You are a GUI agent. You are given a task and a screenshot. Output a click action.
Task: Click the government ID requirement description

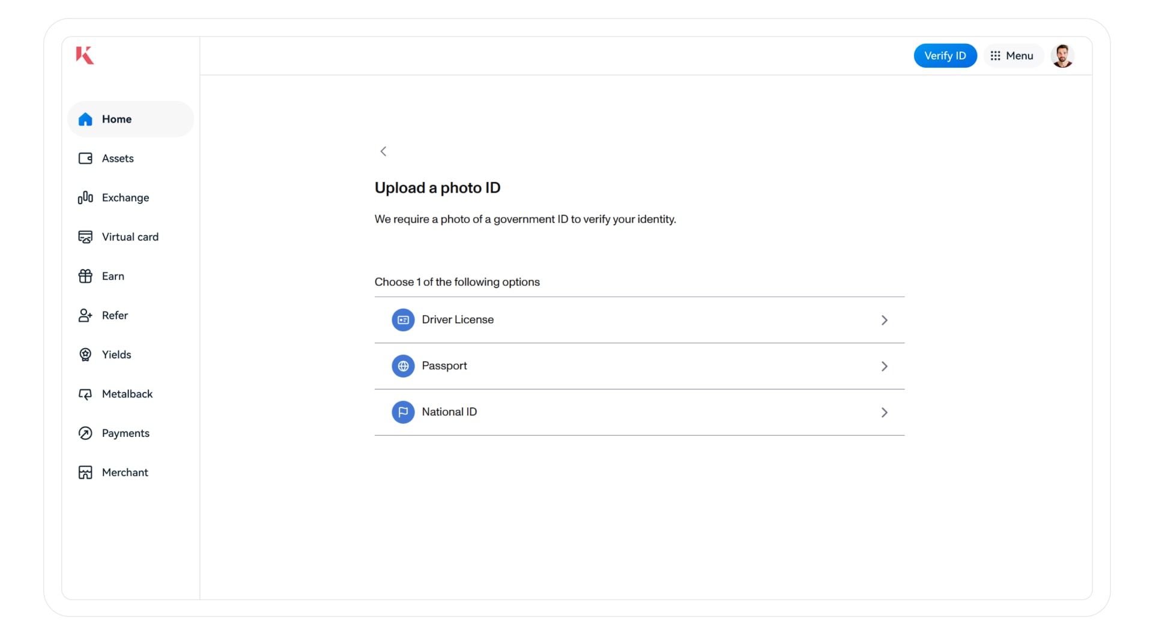pos(525,220)
